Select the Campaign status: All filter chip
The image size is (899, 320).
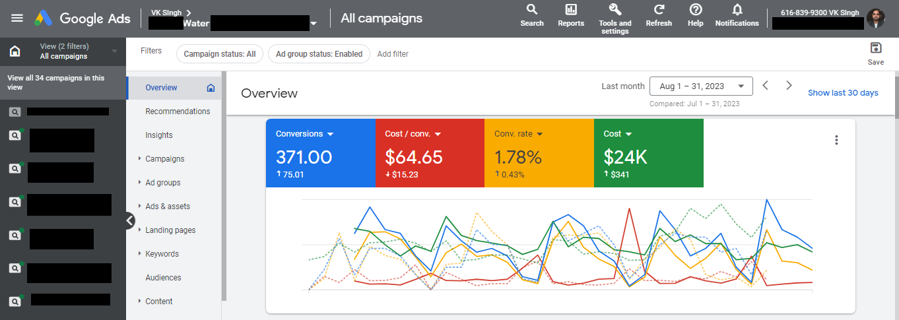click(219, 54)
